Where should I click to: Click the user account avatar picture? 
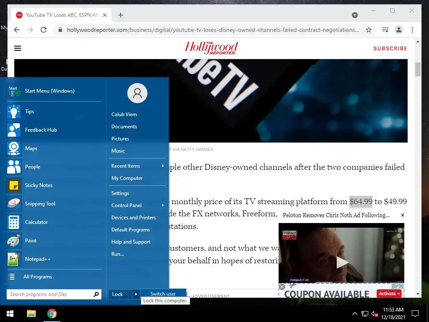137,93
